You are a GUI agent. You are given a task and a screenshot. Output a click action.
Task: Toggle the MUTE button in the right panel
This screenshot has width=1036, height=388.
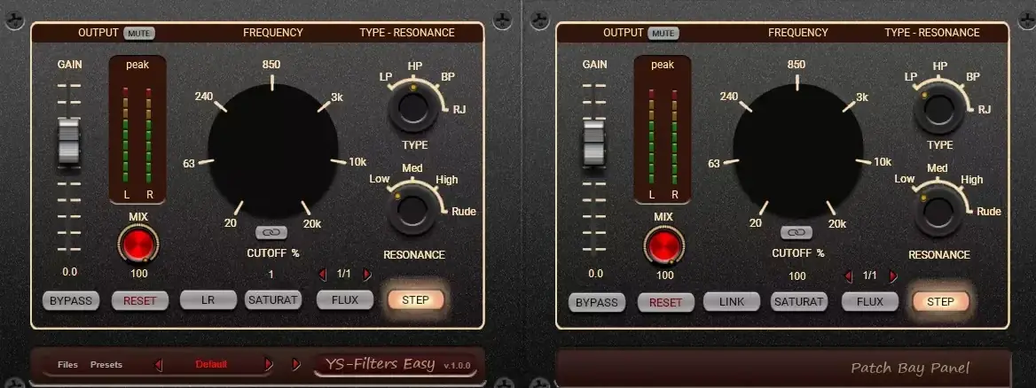(664, 33)
